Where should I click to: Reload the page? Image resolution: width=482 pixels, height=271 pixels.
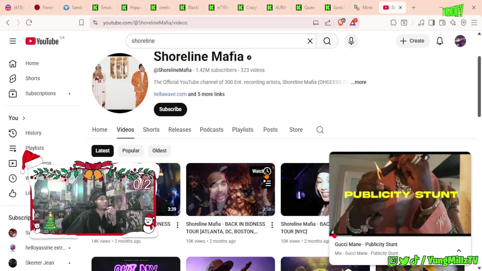click(x=29, y=23)
